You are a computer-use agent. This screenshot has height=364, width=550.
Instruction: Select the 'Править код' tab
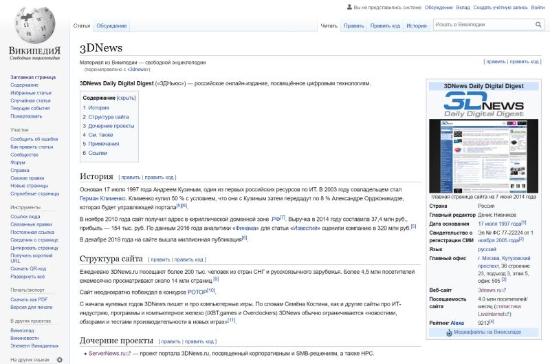tap(385, 25)
